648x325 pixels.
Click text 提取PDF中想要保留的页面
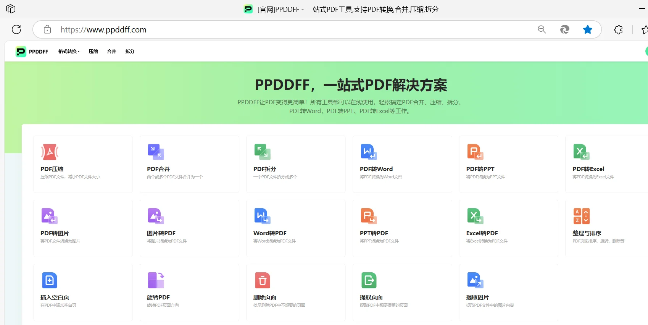(384, 305)
